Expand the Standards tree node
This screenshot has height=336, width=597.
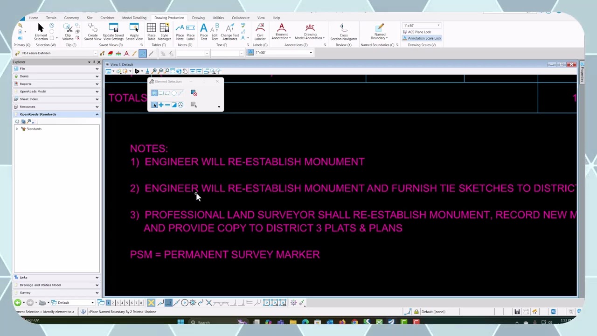[17, 129]
